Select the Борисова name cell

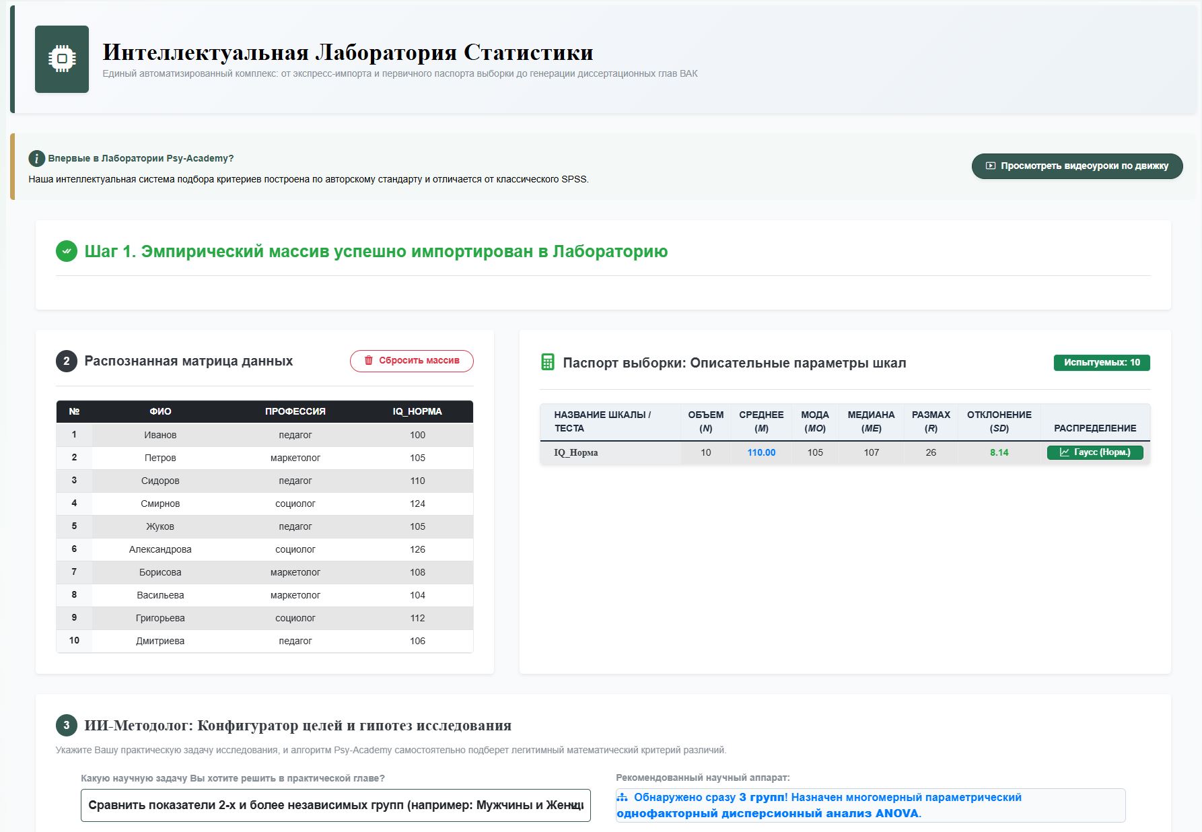[x=160, y=572]
